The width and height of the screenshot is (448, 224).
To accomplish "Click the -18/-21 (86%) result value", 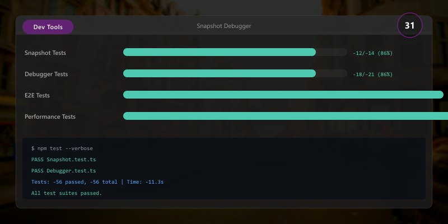I will click(x=372, y=74).
